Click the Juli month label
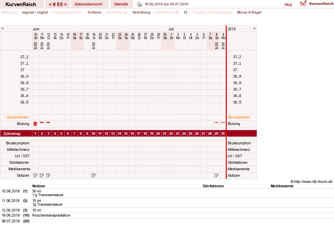 (171, 29)
